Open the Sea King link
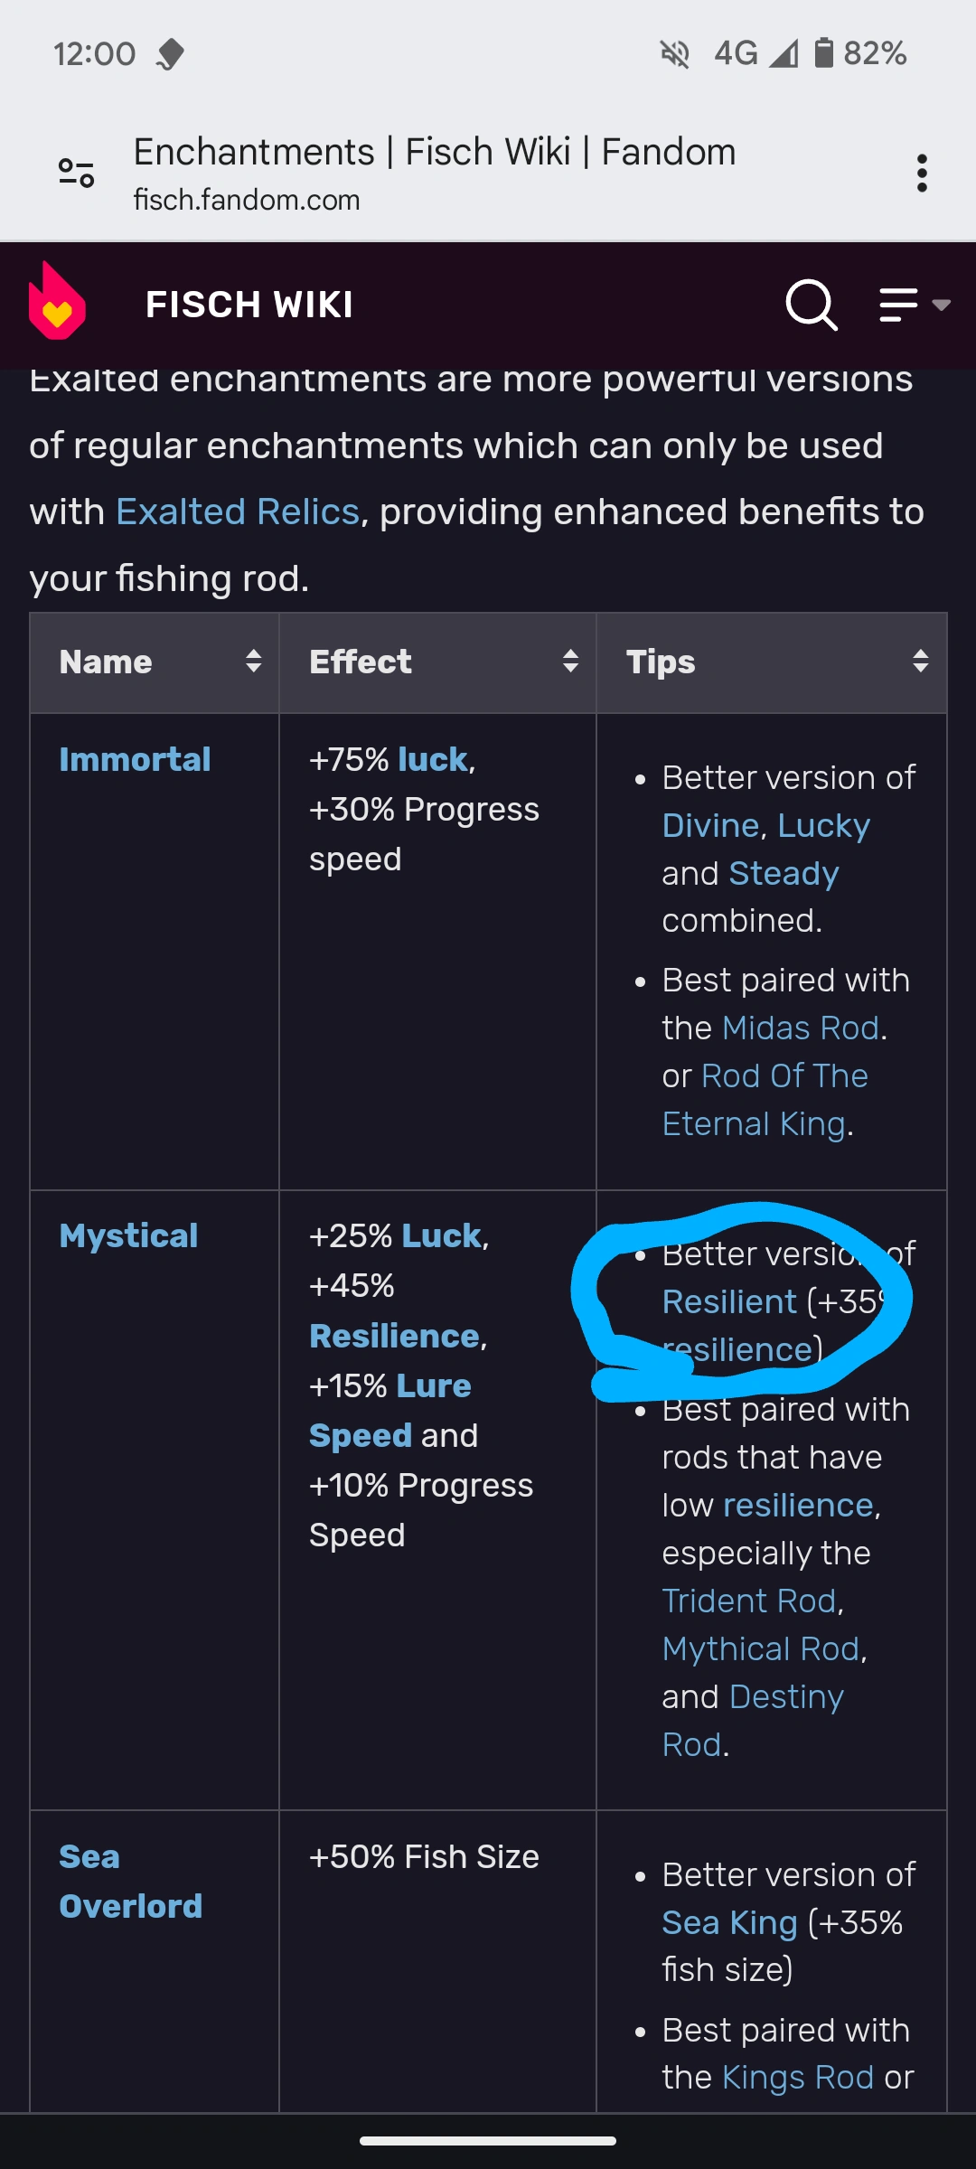 pyautogui.click(x=729, y=1923)
